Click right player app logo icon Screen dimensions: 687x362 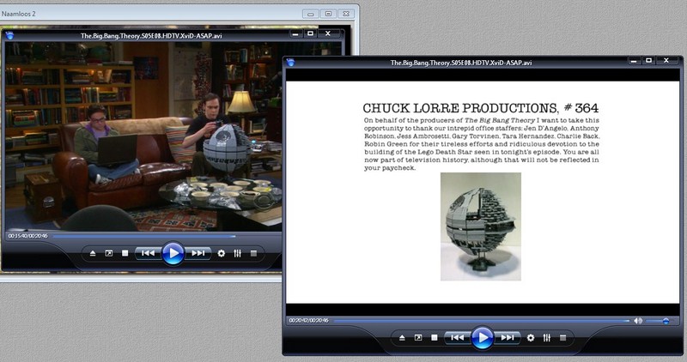click(290, 63)
